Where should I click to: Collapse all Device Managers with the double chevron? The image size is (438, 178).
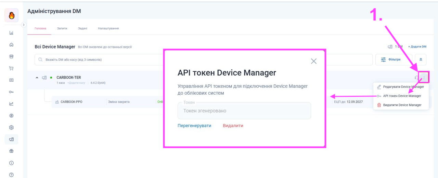click(421, 59)
